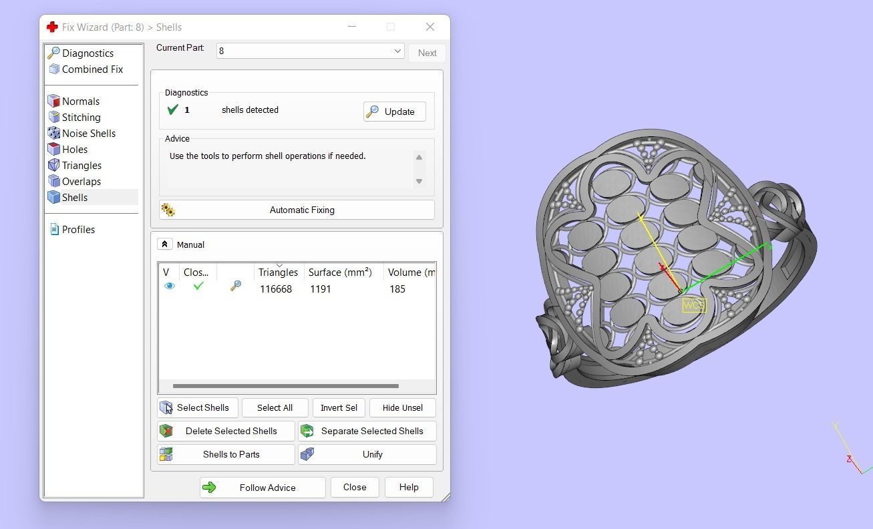873x529 pixels.
Task: Click the closed-shell green checkmark in table
Action: tap(198, 286)
